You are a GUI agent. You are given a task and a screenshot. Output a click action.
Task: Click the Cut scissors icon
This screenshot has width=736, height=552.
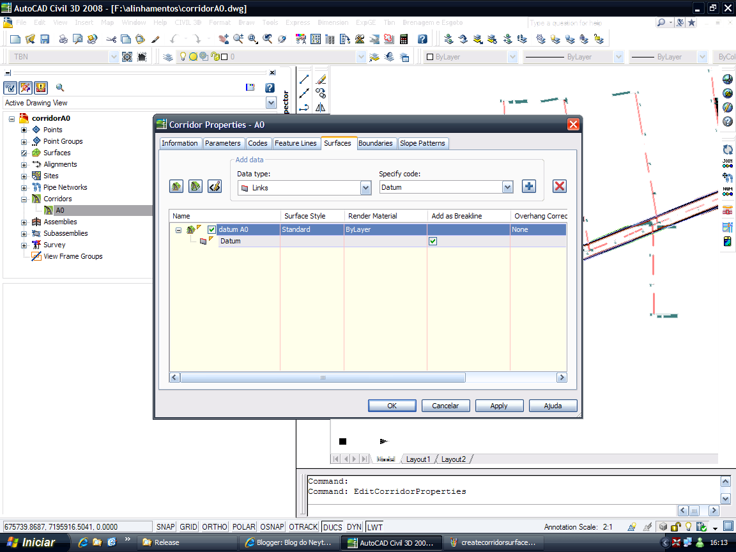[111, 40]
